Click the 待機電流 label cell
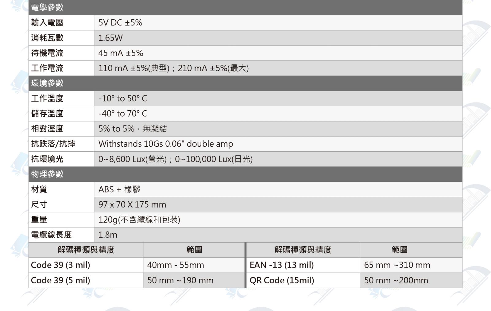 [x=47, y=53]
